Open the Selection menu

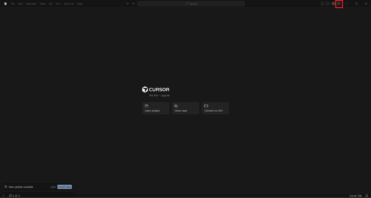pyautogui.click(x=31, y=4)
